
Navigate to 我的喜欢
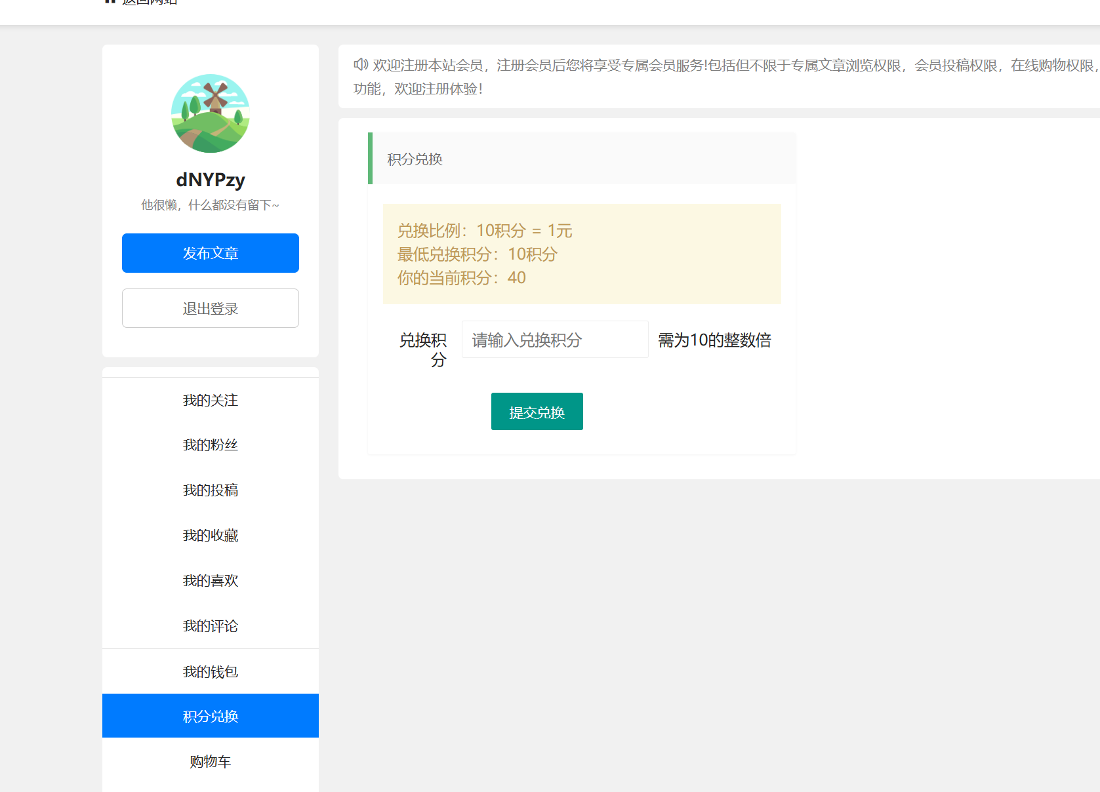click(210, 581)
